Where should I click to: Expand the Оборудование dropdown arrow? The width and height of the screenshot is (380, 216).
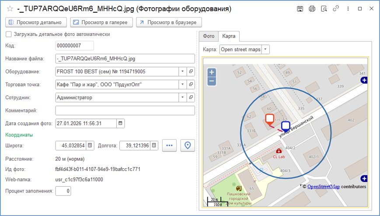coord(182,72)
